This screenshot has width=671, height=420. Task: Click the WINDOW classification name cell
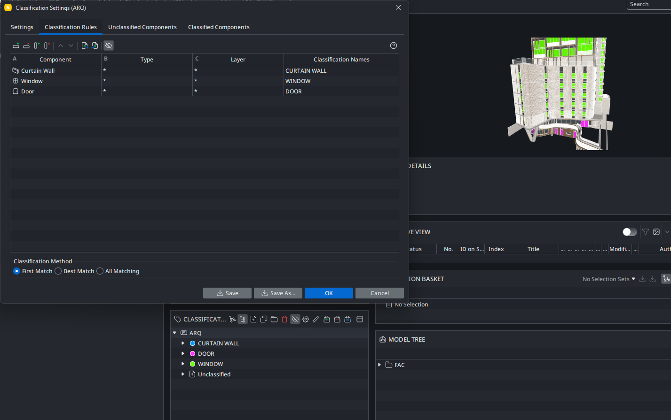(x=341, y=81)
